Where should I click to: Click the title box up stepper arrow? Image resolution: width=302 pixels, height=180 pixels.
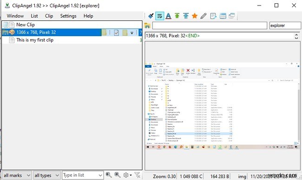click(x=296, y=34)
